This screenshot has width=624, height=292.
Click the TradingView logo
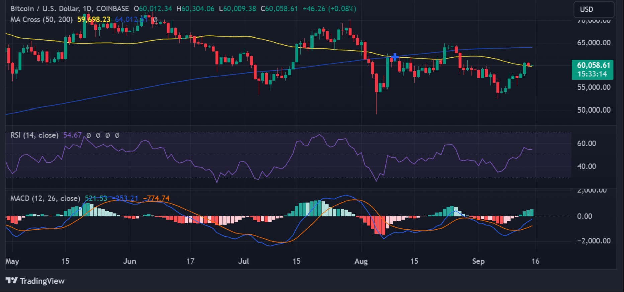pyautogui.click(x=35, y=281)
